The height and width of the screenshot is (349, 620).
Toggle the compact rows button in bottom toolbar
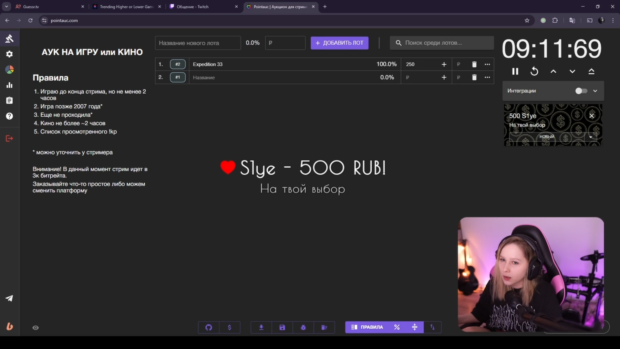[415, 327]
